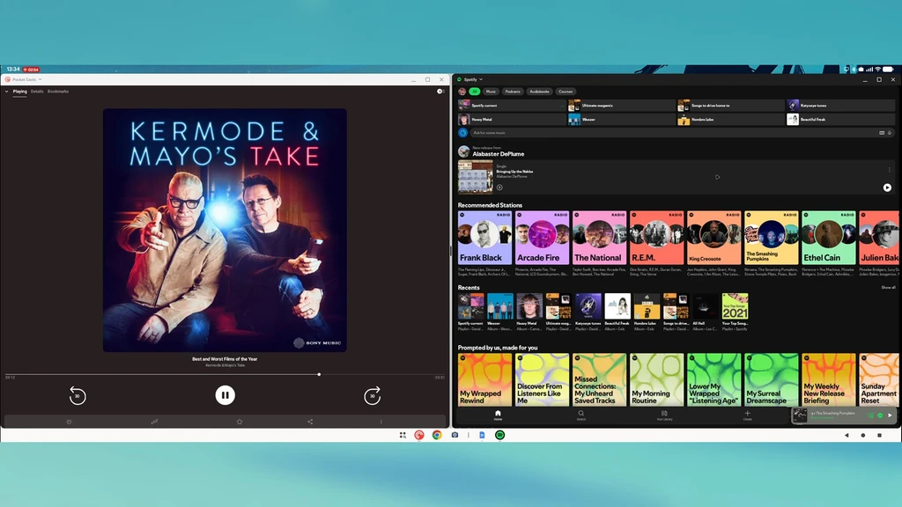Go to Spotify Home in bottom navigation
This screenshot has height=507, width=902.
(499, 415)
